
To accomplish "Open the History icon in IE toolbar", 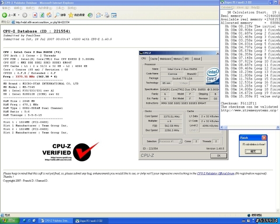I will pos(90,15).
